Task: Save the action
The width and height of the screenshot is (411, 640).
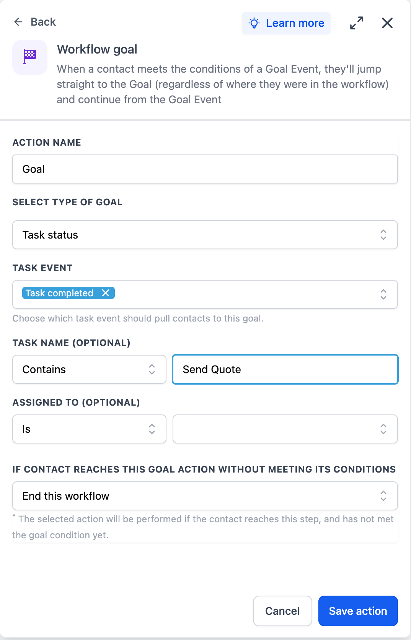Action: click(358, 611)
